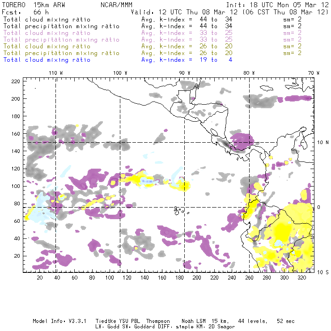Click black 'Total precipitation mixing ratio' legend label
This screenshot has width=331, height=331.
click(x=61, y=26)
